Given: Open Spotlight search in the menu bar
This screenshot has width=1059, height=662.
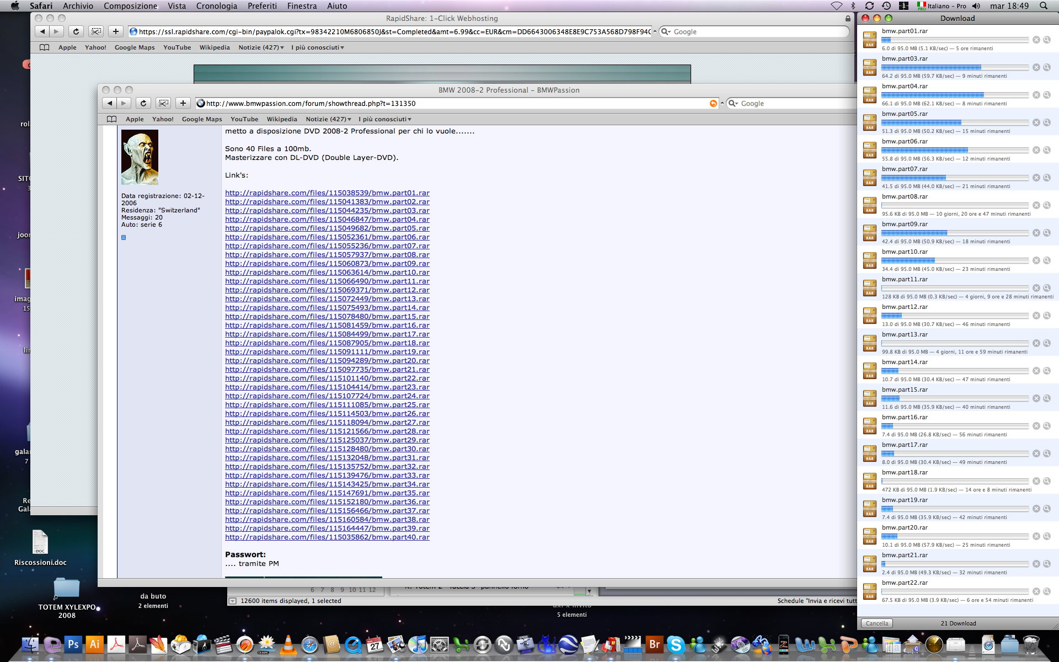Looking at the screenshot, I should coord(1043,6).
